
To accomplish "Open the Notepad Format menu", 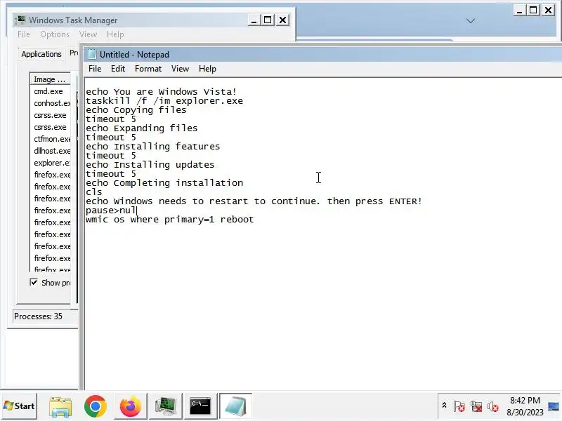I will point(148,69).
